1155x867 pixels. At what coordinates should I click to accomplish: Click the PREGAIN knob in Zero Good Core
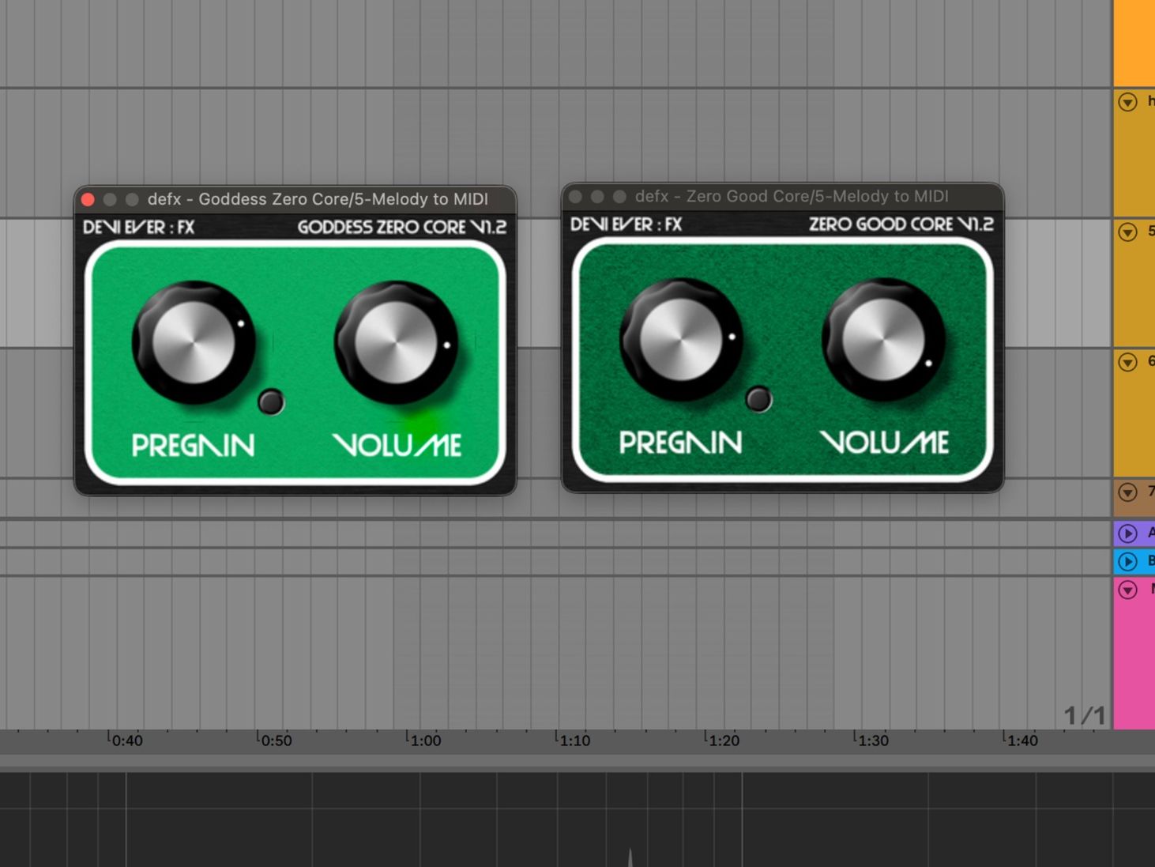(x=681, y=339)
